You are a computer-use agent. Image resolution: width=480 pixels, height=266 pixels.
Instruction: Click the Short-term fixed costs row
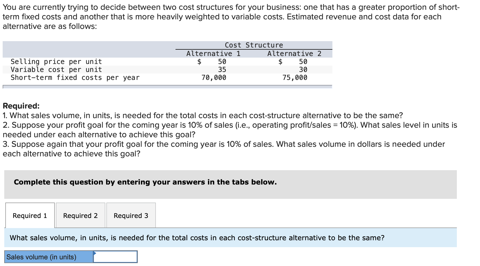tap(75, 78)
